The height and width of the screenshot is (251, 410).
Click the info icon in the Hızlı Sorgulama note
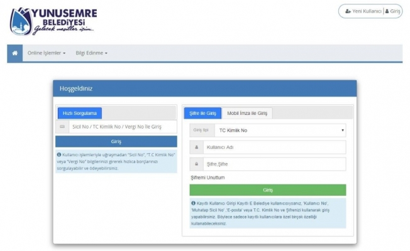click(59, 154)
